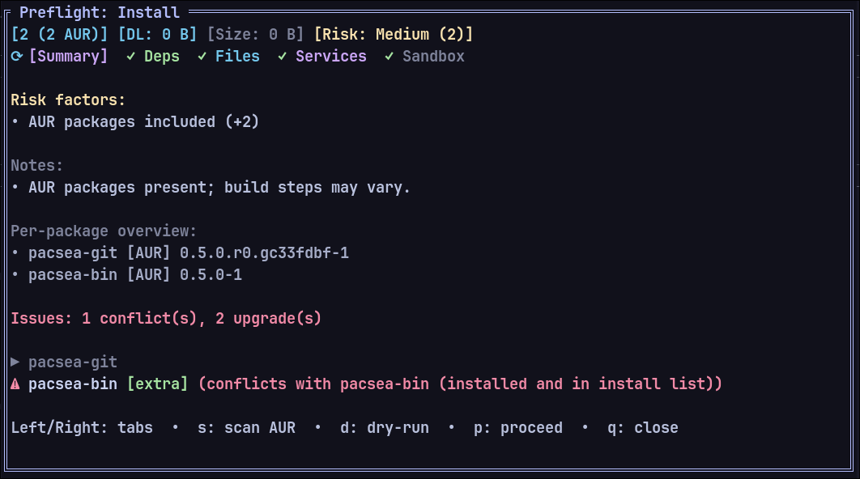Click the warning triangle on pacsea-bin conflict
The height and width of the screenshot is (479, 860).
point(14,384)
